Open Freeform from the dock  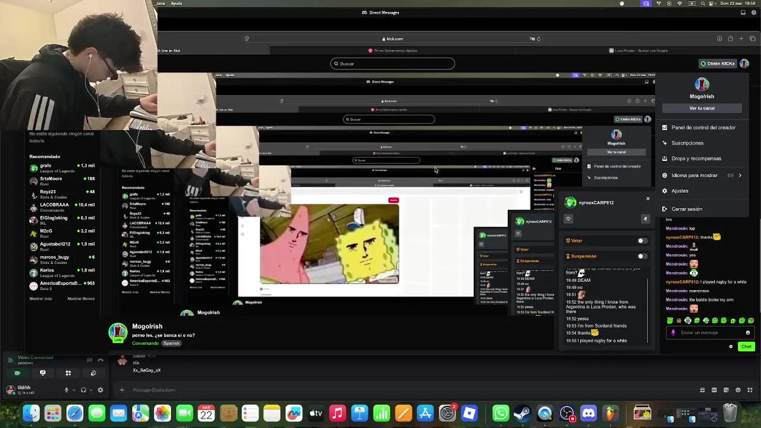pyautogui.click(x=294, y=413)
